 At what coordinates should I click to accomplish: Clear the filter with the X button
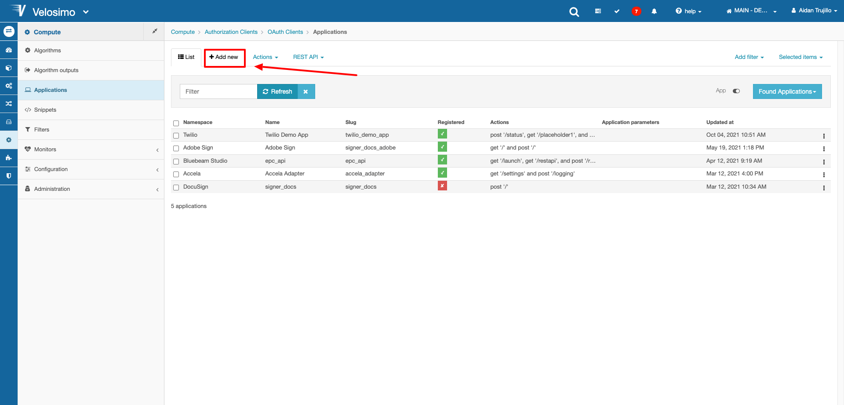click(x=306, y=91)
